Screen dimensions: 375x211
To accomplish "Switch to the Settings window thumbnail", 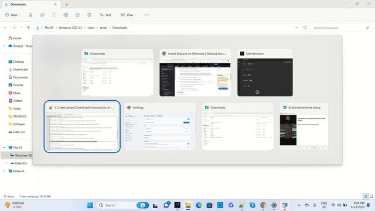I will coord(160,127).
